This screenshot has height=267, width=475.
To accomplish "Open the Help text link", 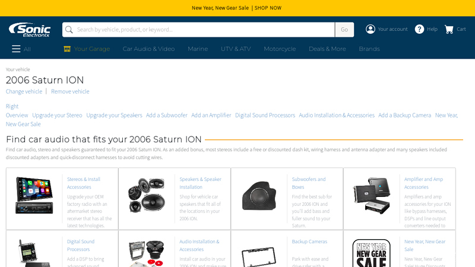I will 432,29.
